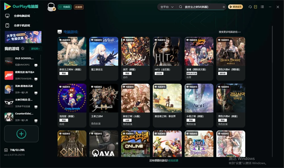Select 全部手机游戏 in the sidebar

click(x=18, y=26)
